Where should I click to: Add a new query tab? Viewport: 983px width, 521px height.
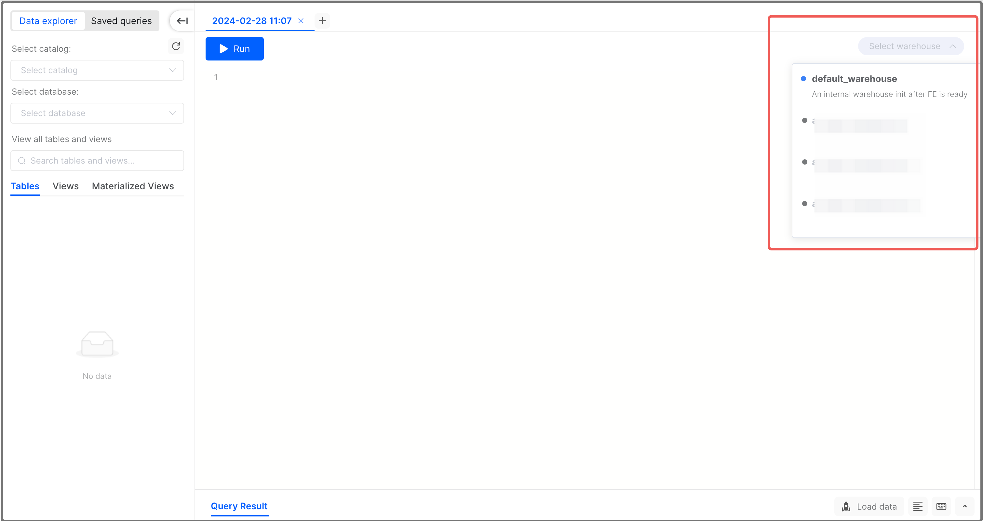322,20
